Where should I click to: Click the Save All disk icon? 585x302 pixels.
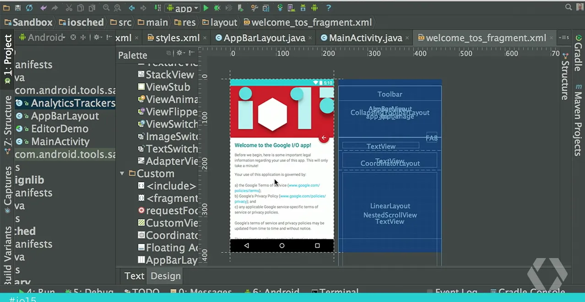[18, 8]
